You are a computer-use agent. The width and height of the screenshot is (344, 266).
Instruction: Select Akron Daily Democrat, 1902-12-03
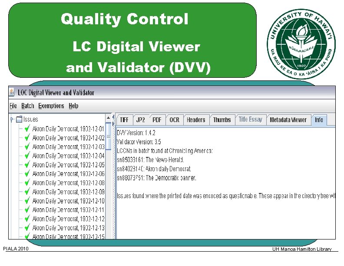(x=68, y=147)
